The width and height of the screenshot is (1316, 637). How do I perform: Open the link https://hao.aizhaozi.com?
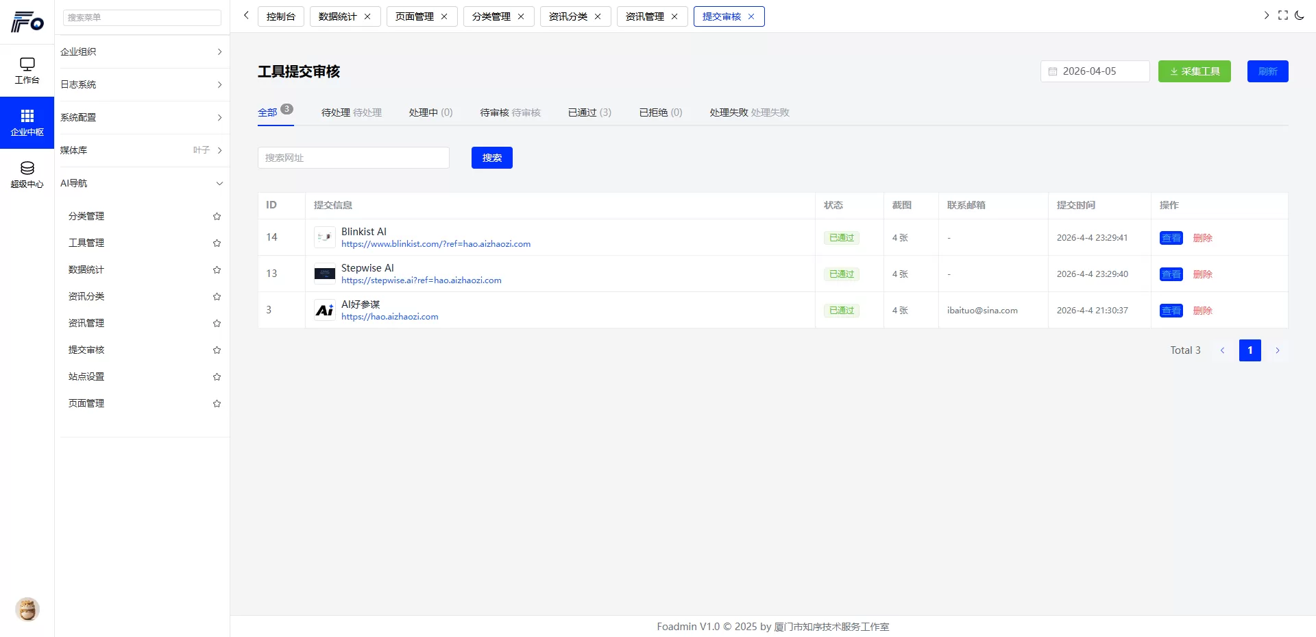tap(389, 316)
